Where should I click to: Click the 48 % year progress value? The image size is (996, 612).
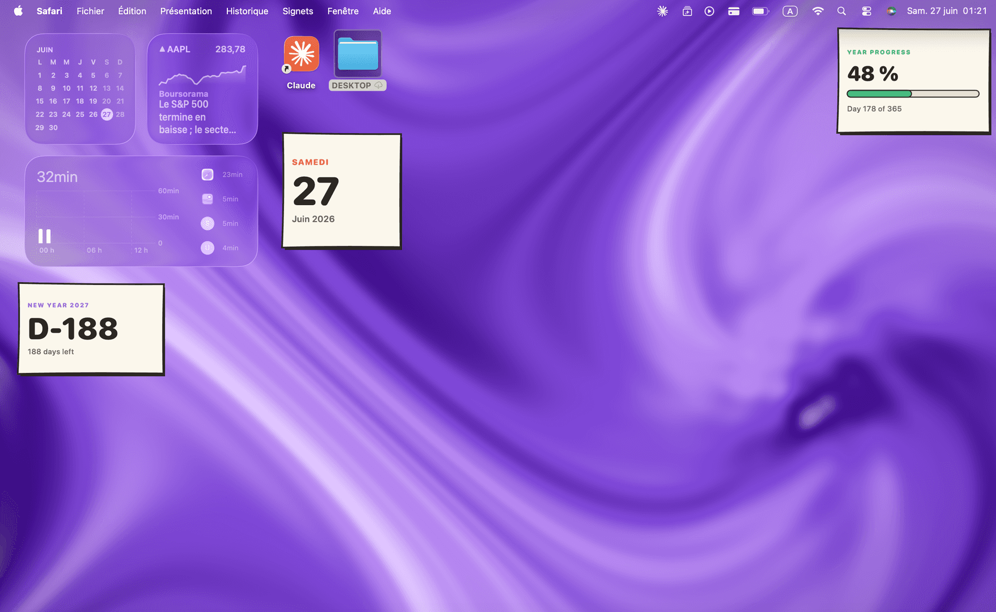pos(872,74)
